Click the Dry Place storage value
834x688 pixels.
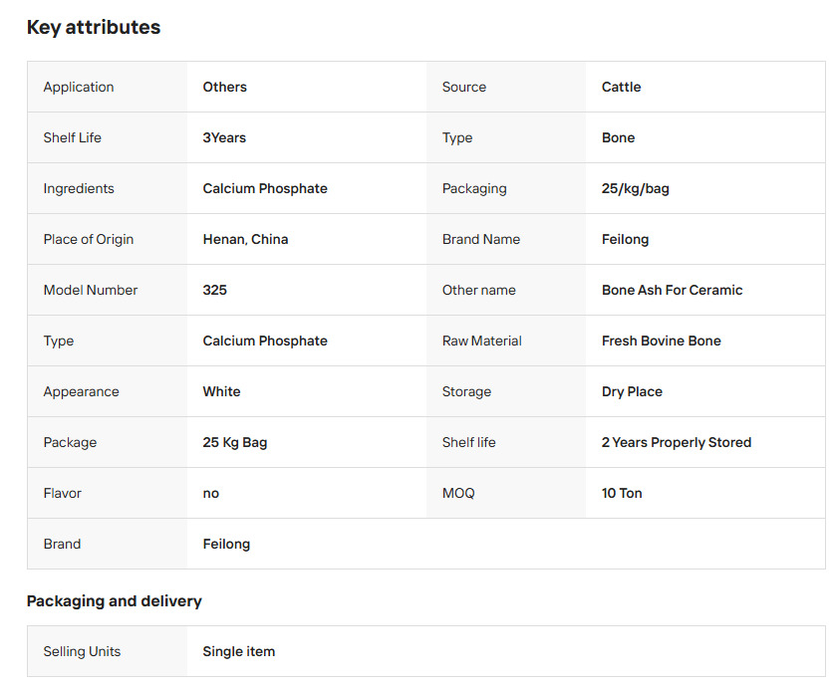coord(632,391)
